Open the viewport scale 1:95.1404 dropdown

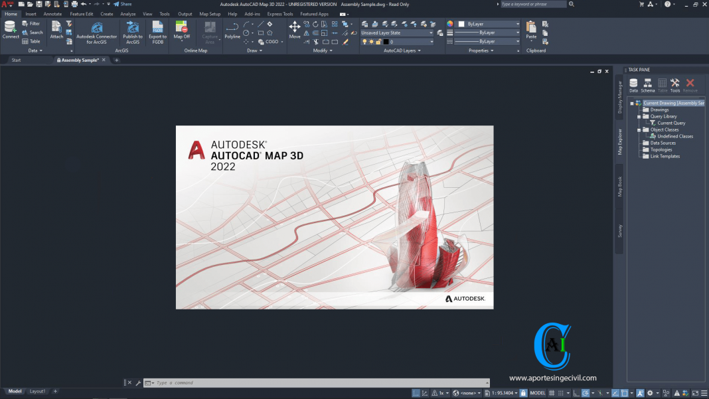point(501,392)
